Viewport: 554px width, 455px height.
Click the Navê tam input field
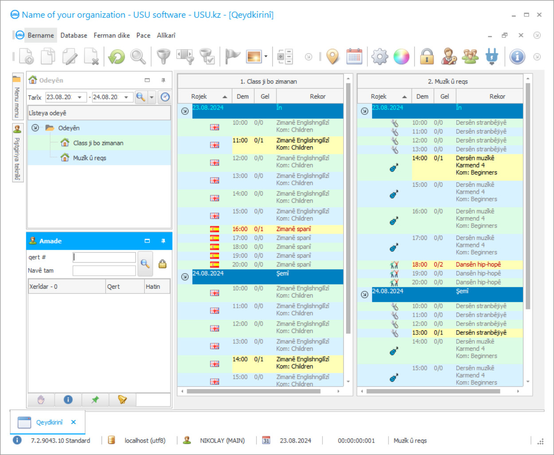tap(104, 271)
